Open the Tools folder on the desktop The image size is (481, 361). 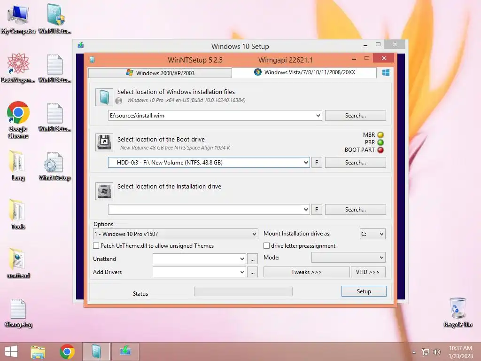(x=18, y=214)
